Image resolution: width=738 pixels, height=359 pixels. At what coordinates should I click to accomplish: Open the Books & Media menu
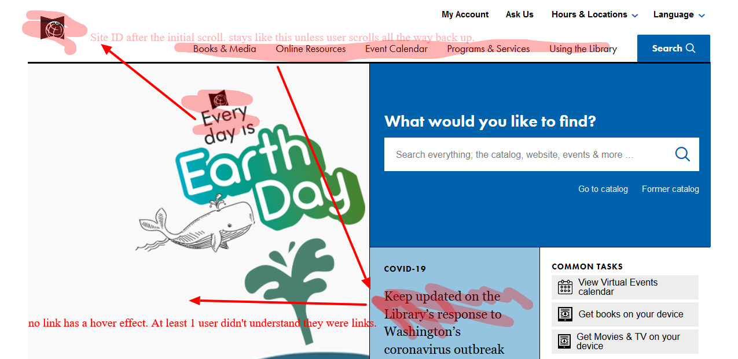[225, 49]
